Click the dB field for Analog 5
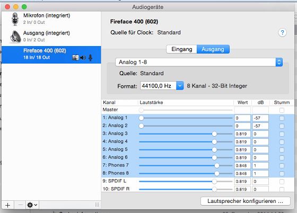 click(260, 150)
